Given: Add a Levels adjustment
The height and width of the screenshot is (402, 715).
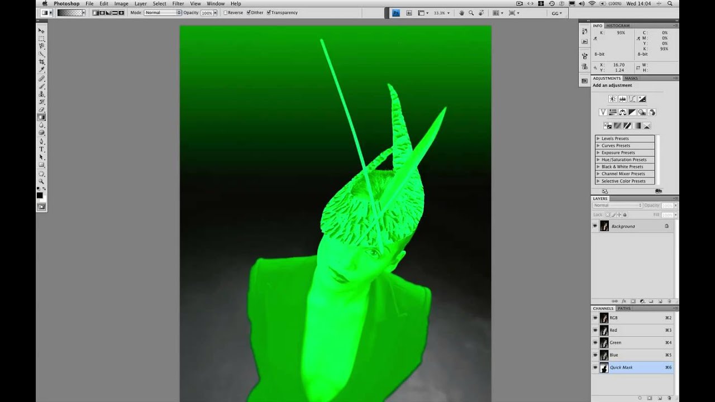Looking at the screenshot, I should pyautogui.click(x=622, y=99).
